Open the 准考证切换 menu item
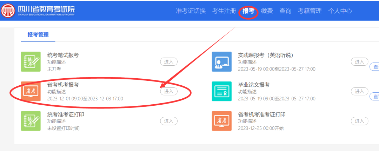 coord(191,11)
